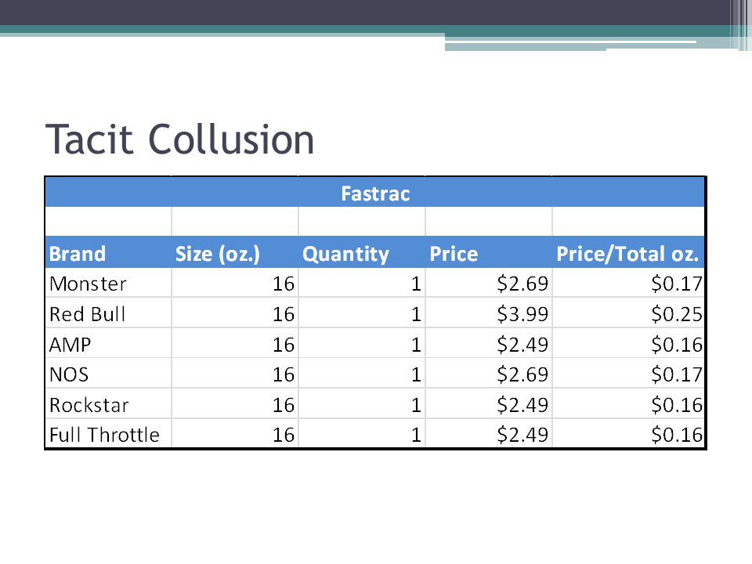The image size is (752, 564).
Task: Click the Monster brand cell
Action: pyautogui.click(x=108, y=283)
